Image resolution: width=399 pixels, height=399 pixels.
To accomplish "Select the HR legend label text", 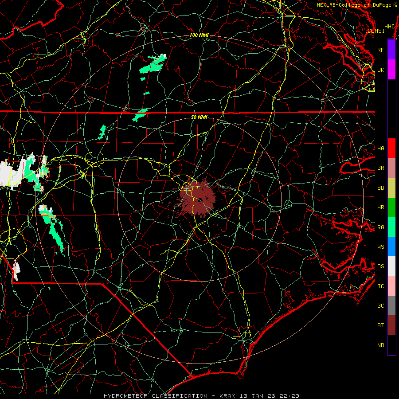I will (x=381, y=207).
